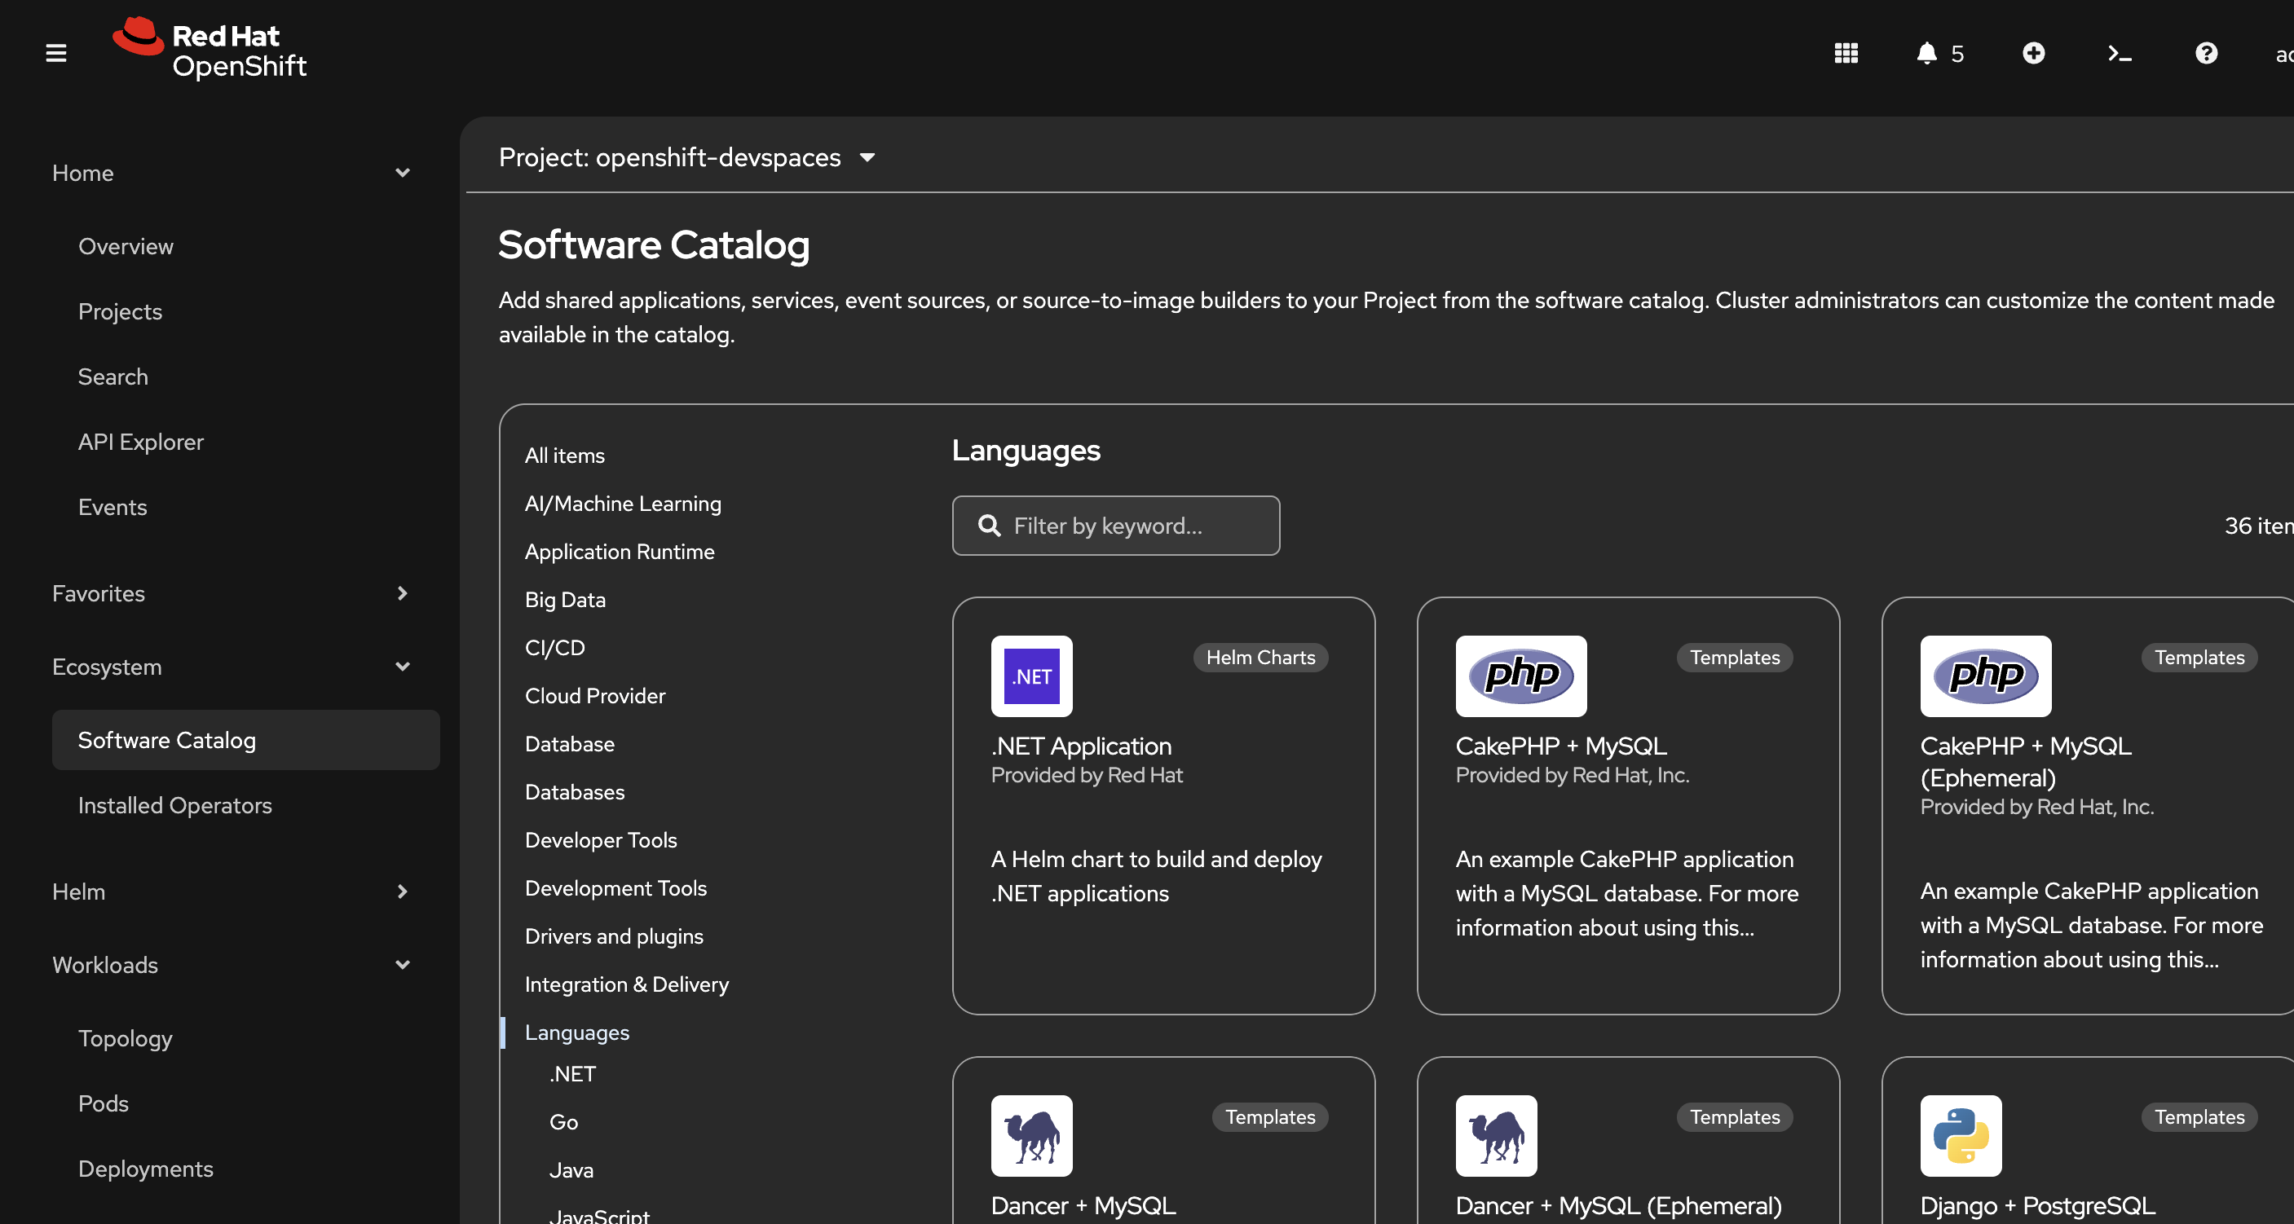Open the notifications bell
The height and width of the screenshot is (1224, 2294).
[1926, 54]
